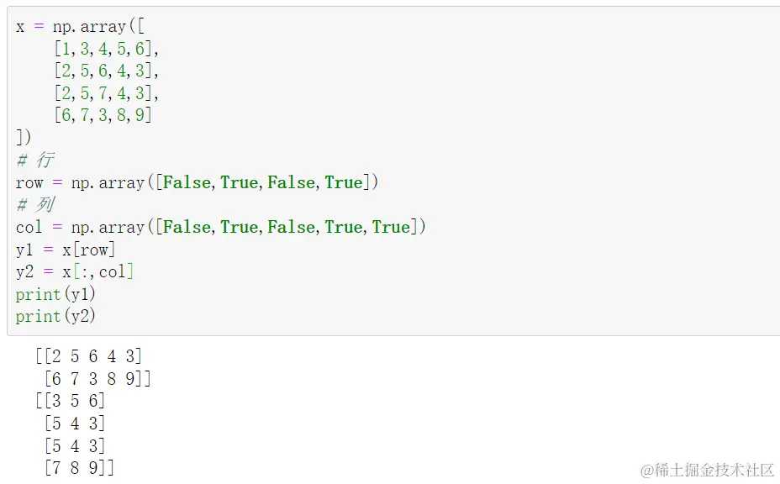Click the [6,7,3,8,9] array row in code

103,115
